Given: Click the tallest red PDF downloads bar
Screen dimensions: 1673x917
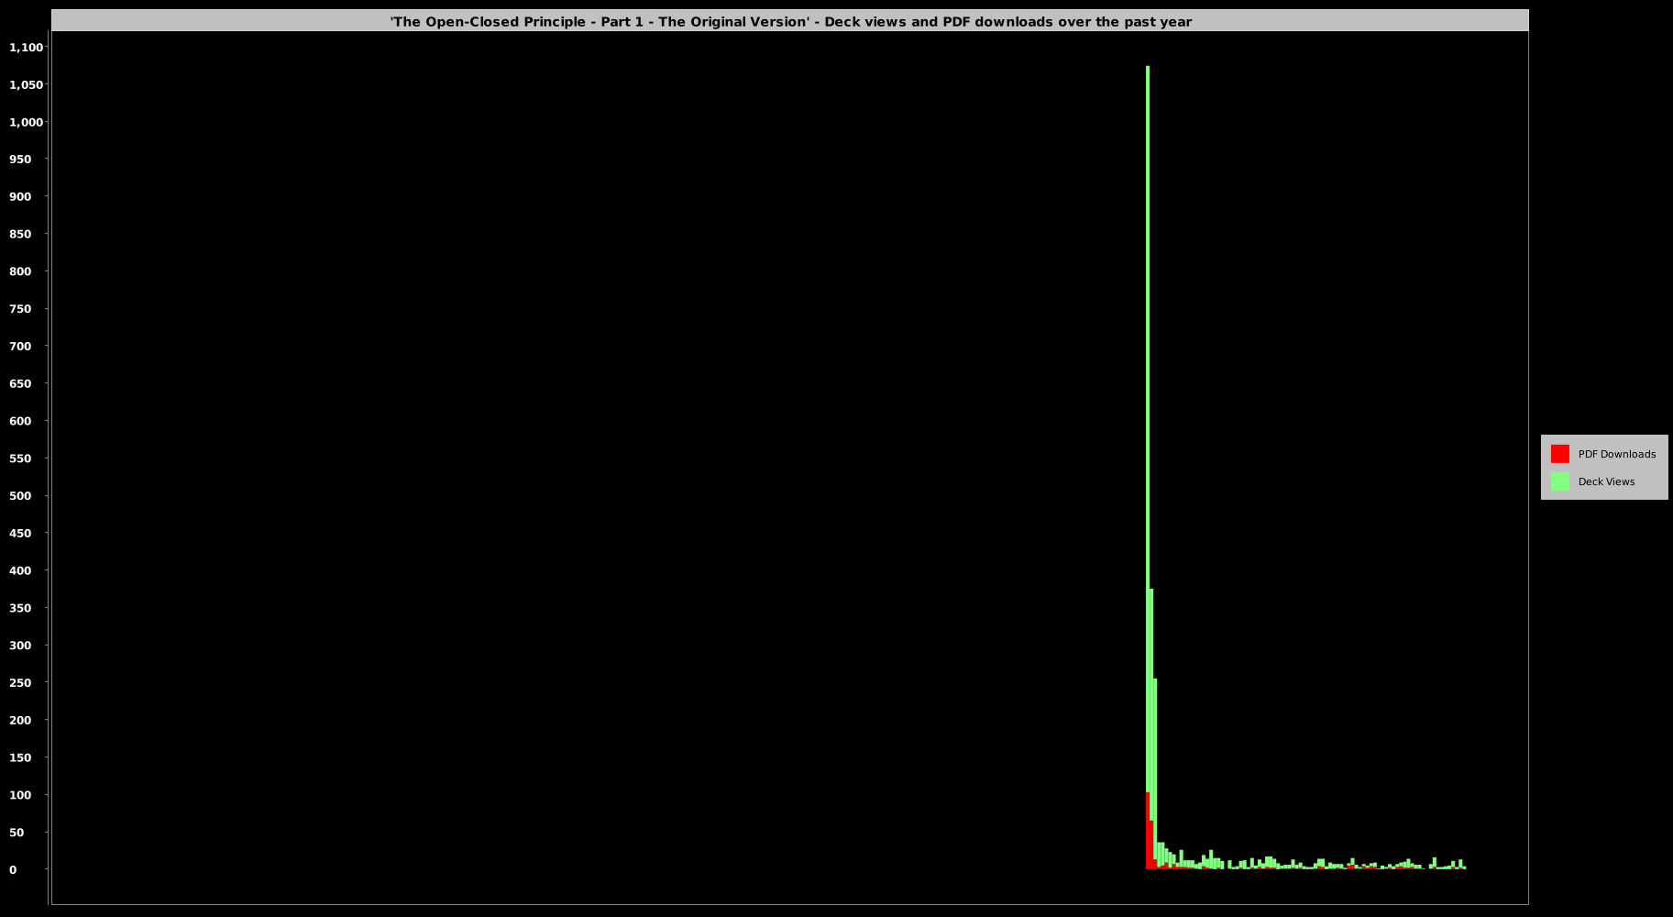Looking at the screenshot, I should click(x=1147, y=831).
